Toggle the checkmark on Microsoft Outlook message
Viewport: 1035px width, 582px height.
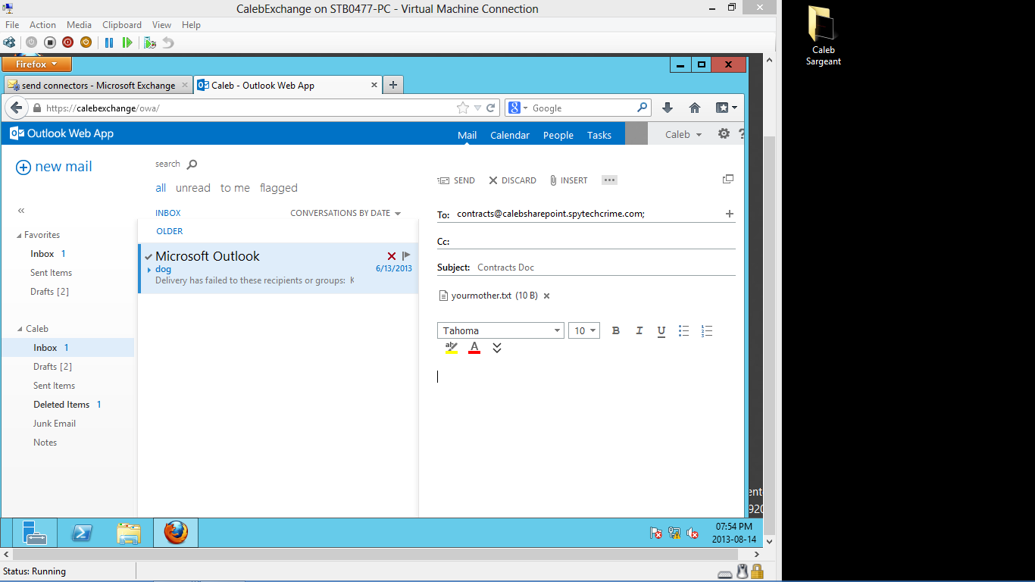[x=149, y=256]
